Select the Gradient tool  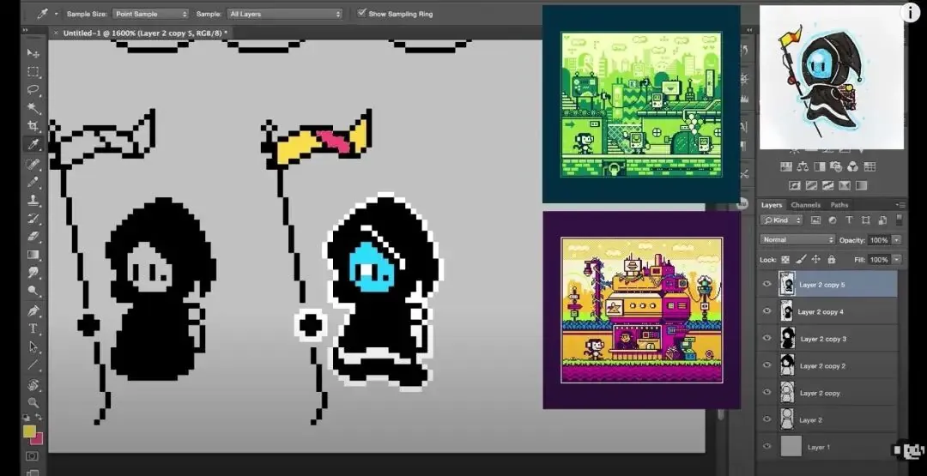(33, 255)
